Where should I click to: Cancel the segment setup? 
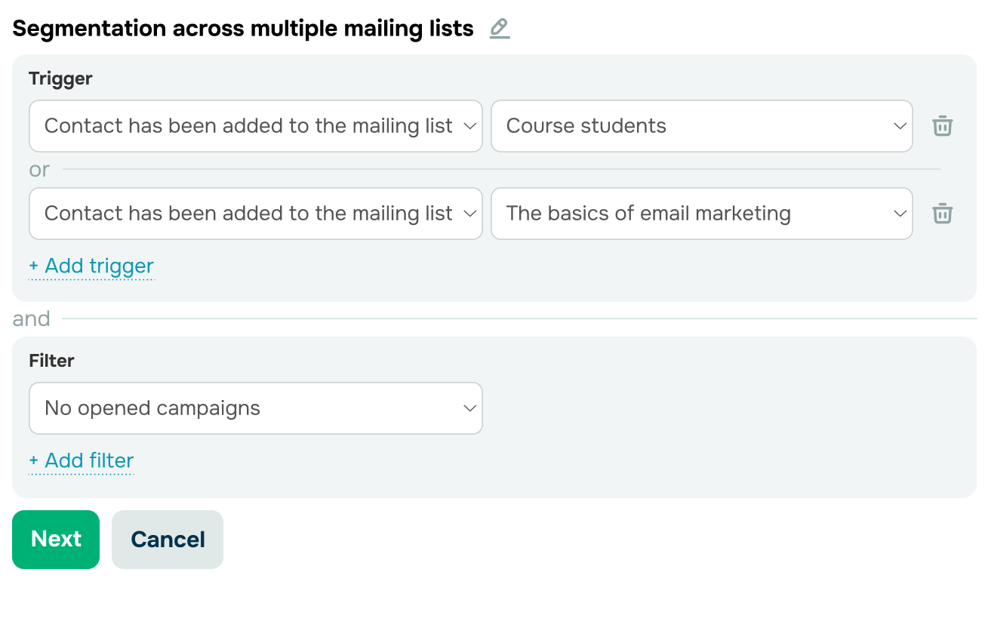tap(168, 540)
